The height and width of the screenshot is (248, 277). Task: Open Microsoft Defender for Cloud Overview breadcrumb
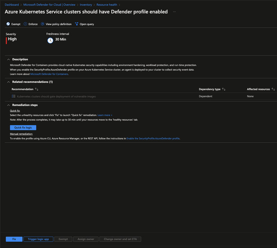tap(49, 5)
